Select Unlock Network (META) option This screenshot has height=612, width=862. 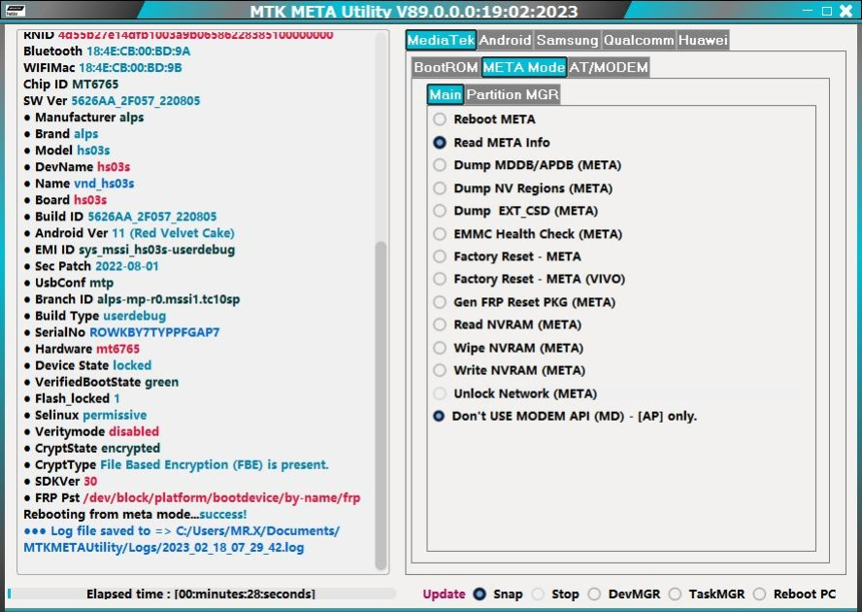point(440,393)
